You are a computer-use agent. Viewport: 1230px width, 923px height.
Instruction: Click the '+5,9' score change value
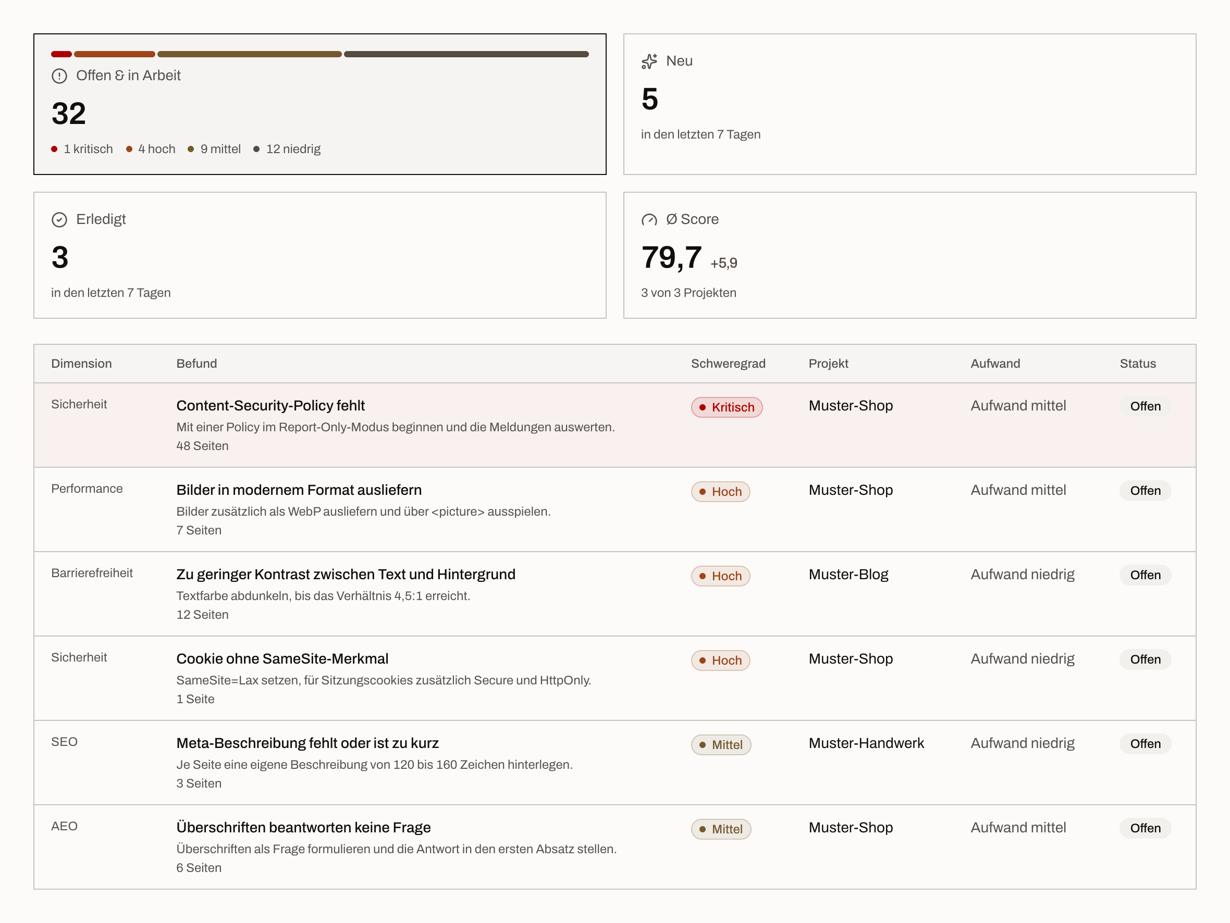click(723, 264)
